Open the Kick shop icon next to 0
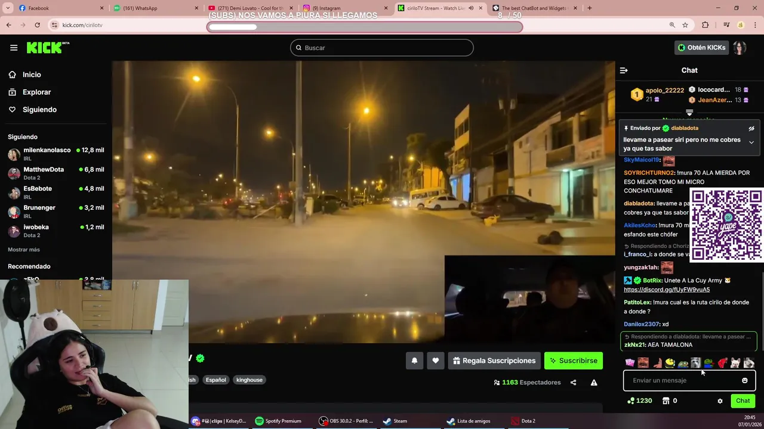 point(666,401)
